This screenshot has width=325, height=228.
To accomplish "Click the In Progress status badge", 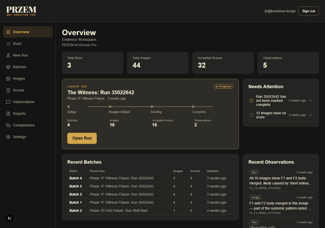I will point(223,86).
